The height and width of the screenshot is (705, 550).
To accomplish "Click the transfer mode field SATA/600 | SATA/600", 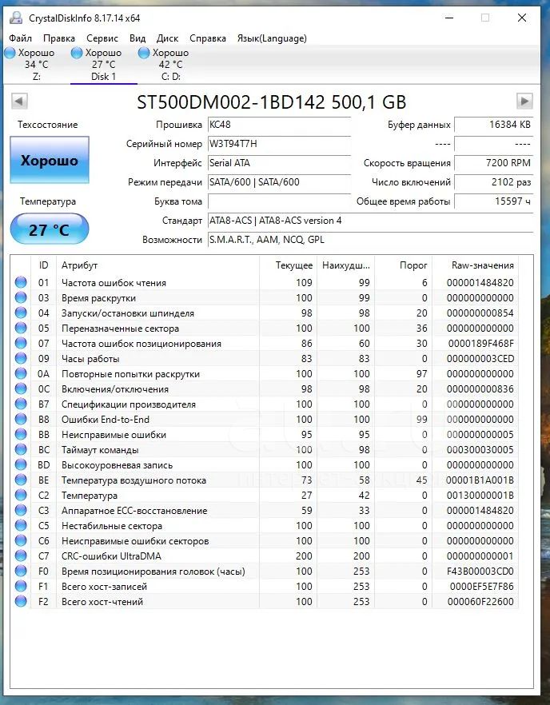I will pyautogui.click(x=279, y=182).
